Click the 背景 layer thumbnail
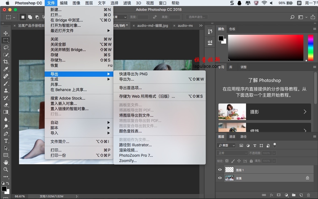This screenshot has width=318, height=199. pos(229,178)
